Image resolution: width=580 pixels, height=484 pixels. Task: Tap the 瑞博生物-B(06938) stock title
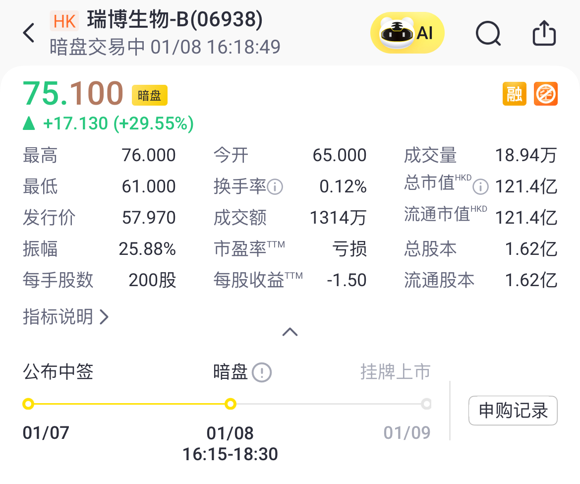174,20
